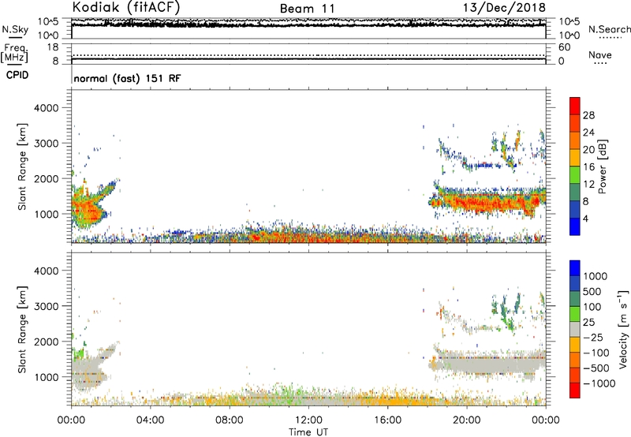Select the Beam 11 heading

(307, 9)
